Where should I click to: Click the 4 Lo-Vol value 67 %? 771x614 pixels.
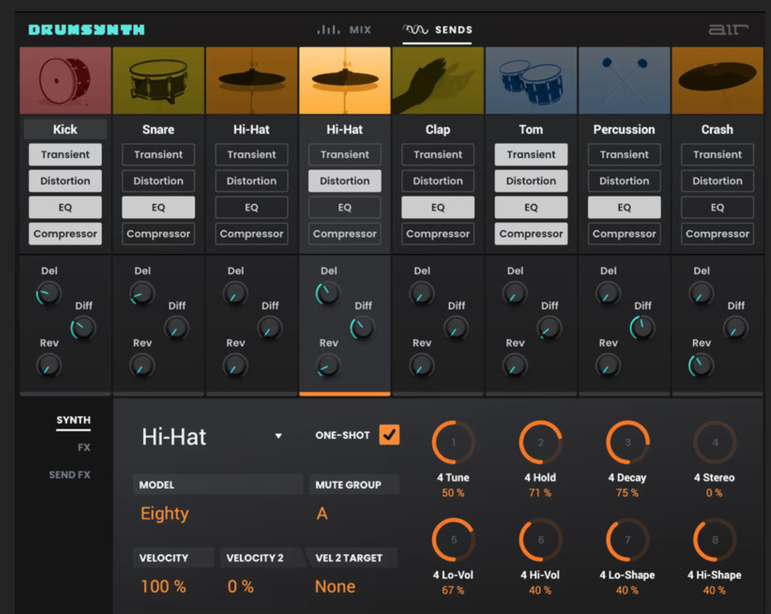[x=453, y=590]
